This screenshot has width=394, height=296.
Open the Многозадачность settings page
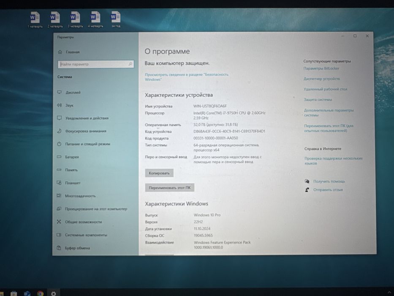[80, 195]
